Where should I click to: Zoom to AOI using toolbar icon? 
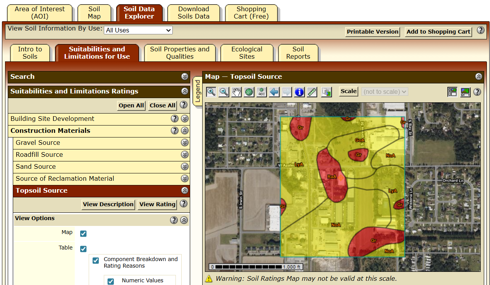coord(261,92)
